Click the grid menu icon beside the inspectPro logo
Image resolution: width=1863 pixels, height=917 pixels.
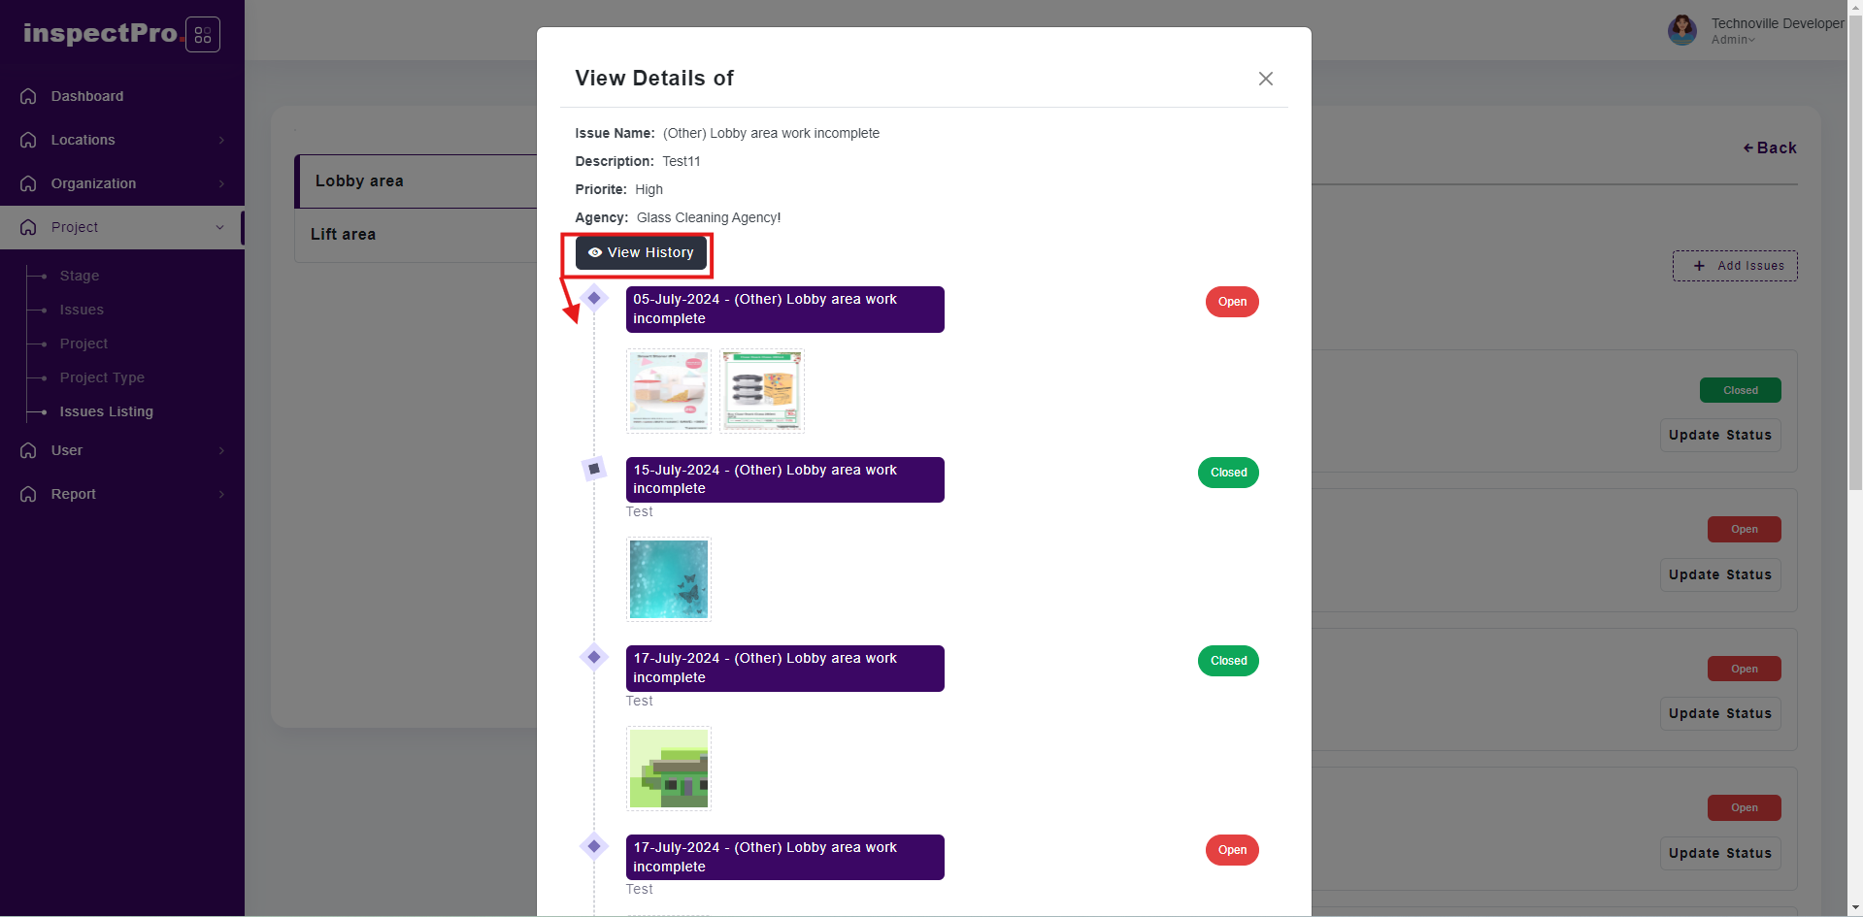pyautogui.click(x=202, y=35)
